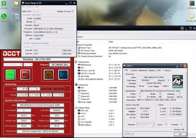Click the Chassis #2 fan row
This screenshot has width=196, height=138.
click(97, 96)
